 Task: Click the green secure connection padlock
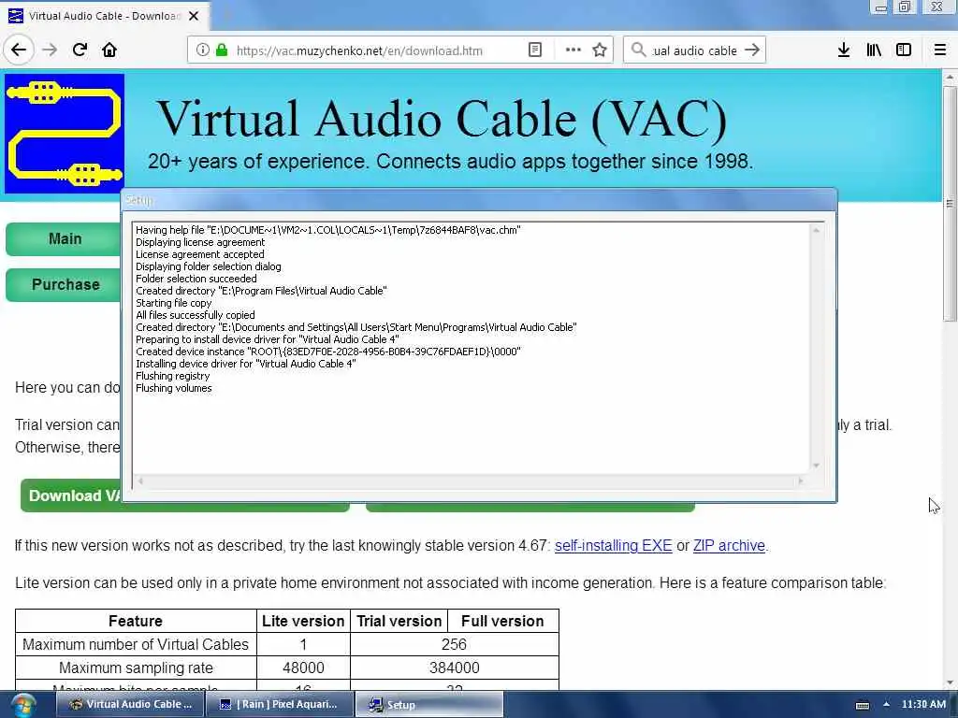click(x=222, y=50)
